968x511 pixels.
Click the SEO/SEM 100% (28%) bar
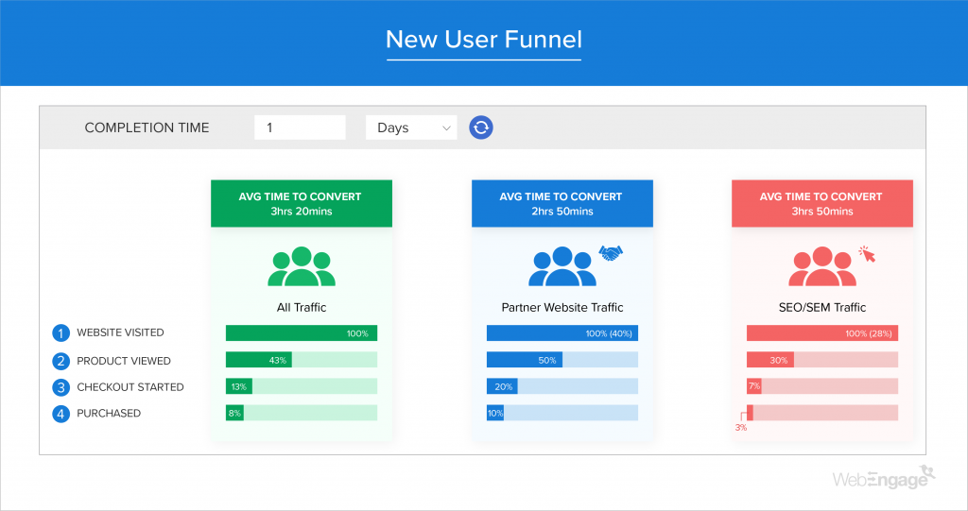[822, 333]
